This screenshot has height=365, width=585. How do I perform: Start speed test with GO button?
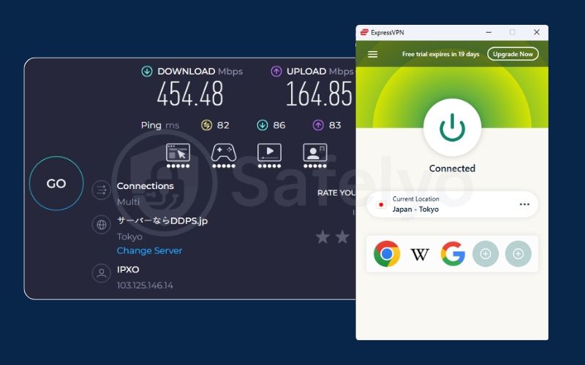[56, 183]
